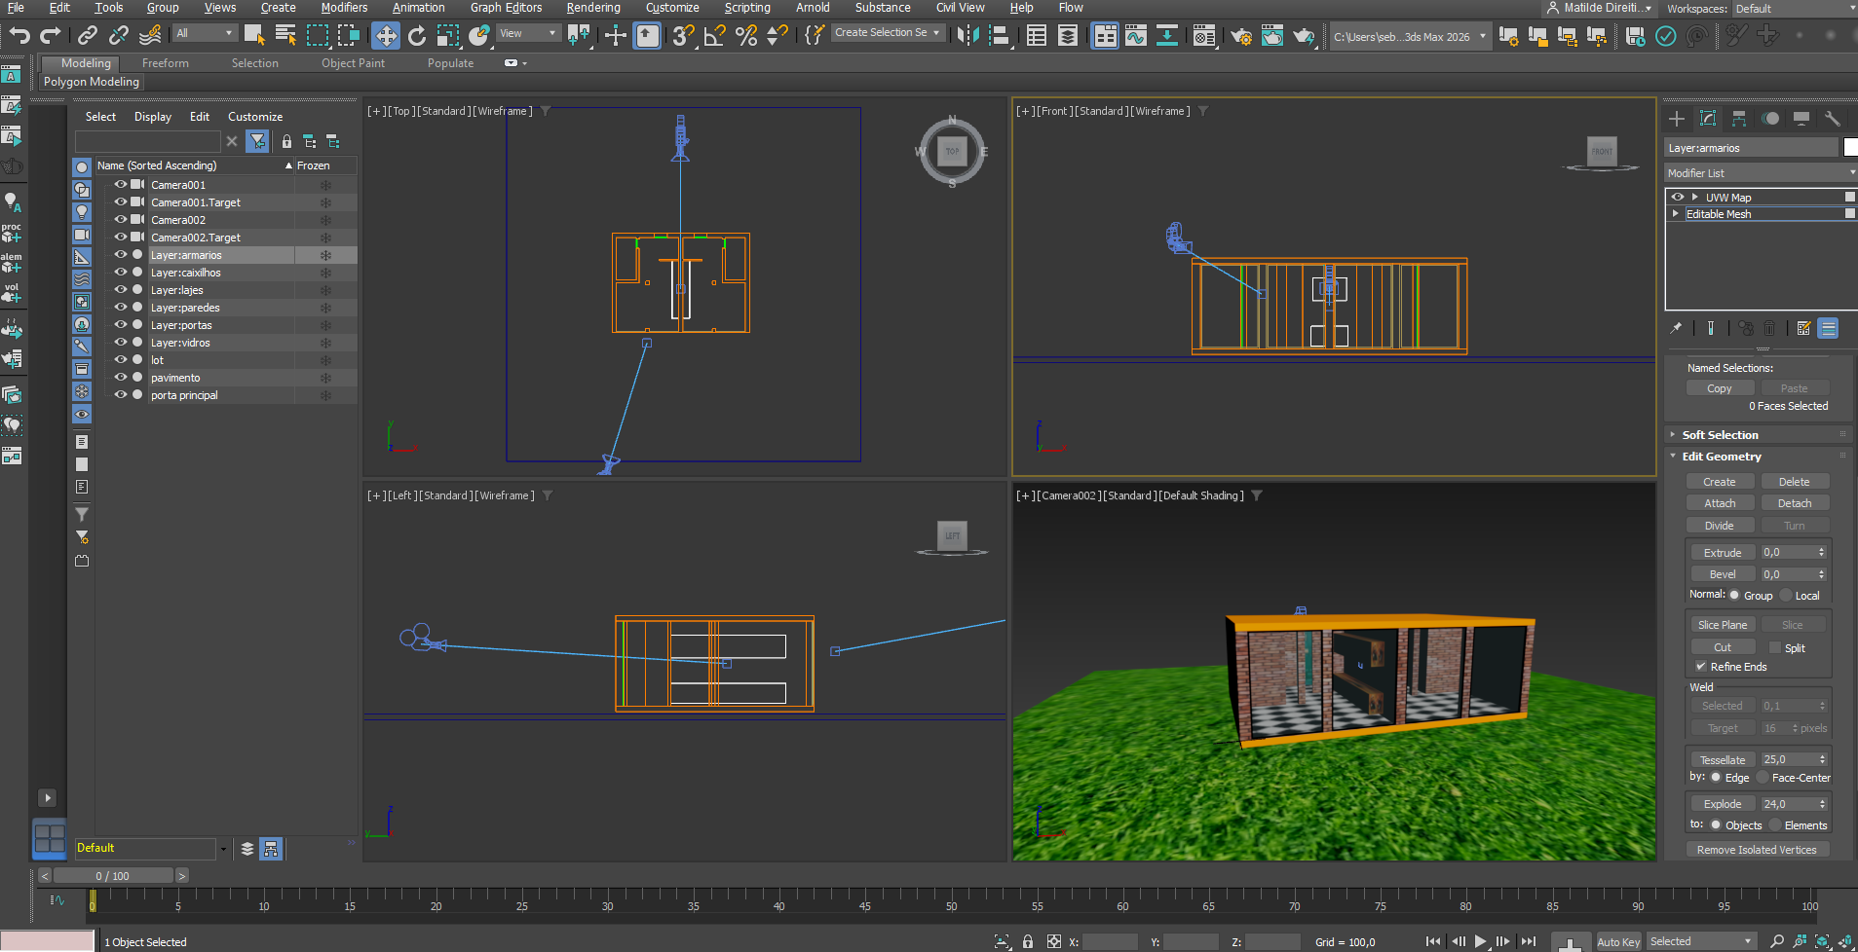Click the Link selection chain icon

(88, 36)
